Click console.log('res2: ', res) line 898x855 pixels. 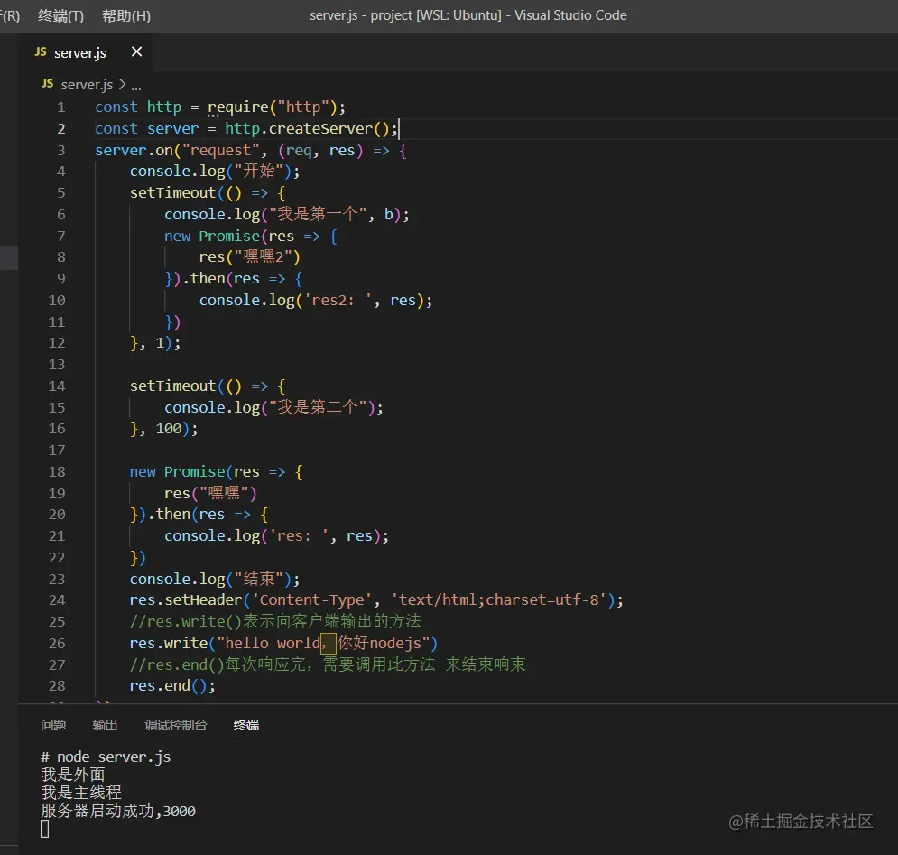pyautogui.click(x=316, y=301)
